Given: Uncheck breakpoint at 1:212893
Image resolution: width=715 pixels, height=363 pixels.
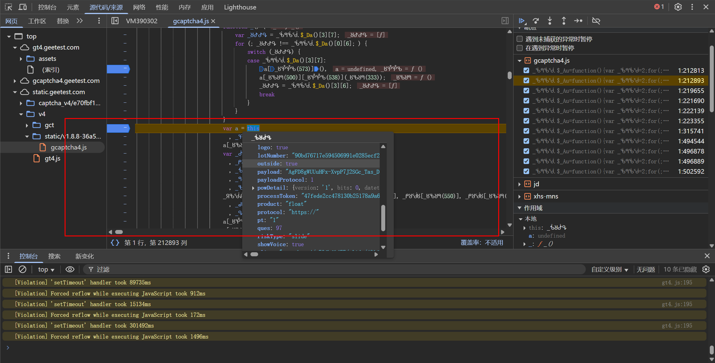Looking at the screenshot, I should [x=526, y=80].
